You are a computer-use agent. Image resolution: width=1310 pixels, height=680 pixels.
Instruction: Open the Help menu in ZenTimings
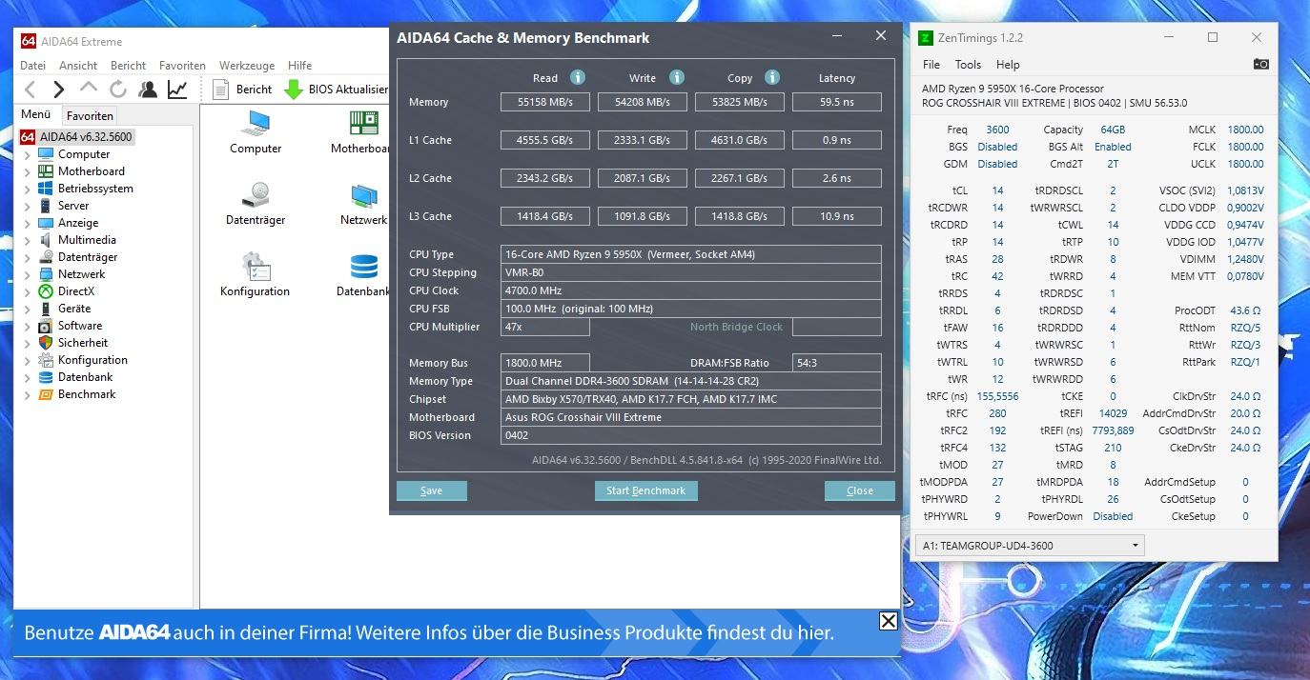(1008, 65)
